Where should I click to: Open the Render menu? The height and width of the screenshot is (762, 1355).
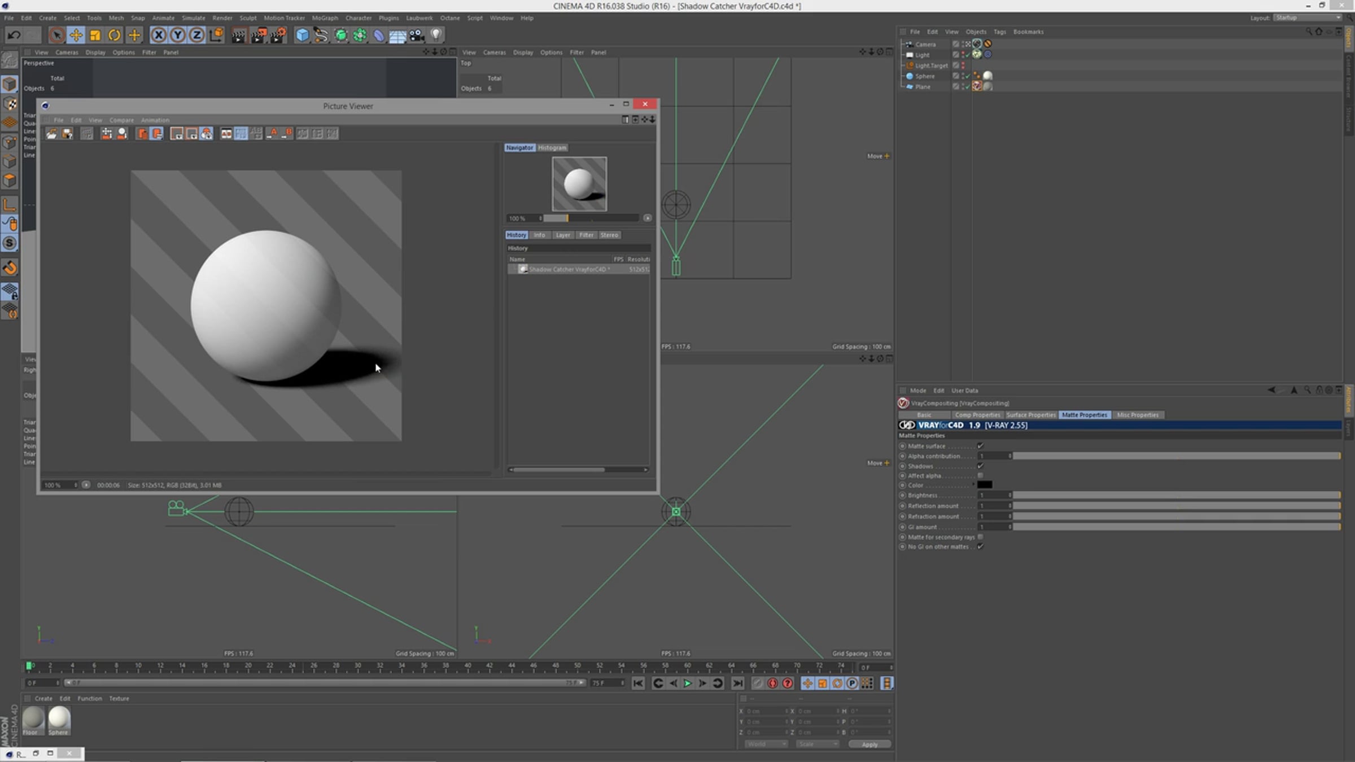point(222,18)
